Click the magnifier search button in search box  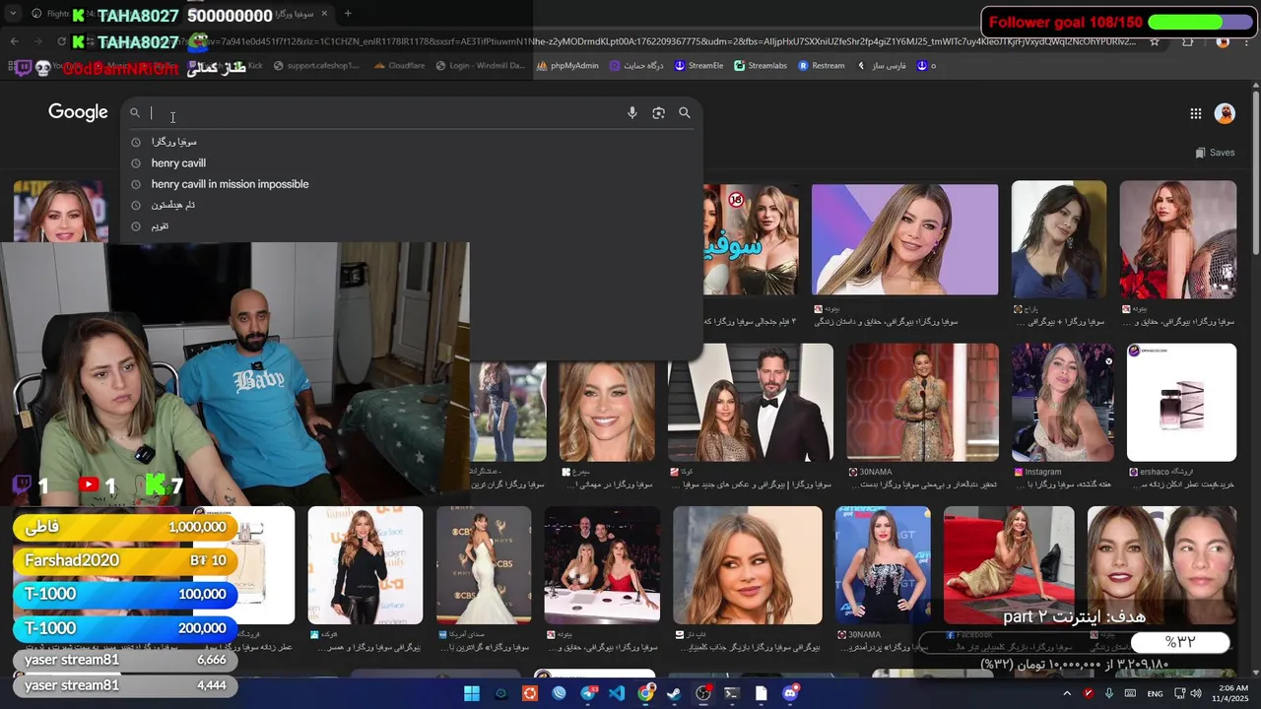point(685,113)
